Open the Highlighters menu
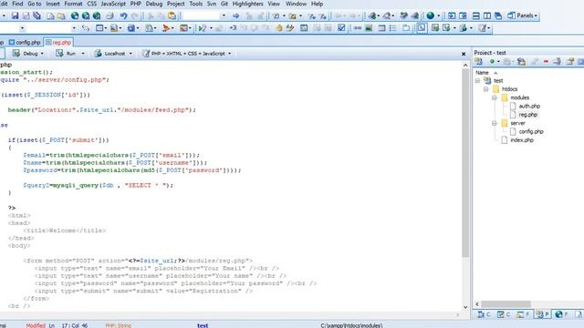This screenshot has width=584, height=328. pos(247,4)
